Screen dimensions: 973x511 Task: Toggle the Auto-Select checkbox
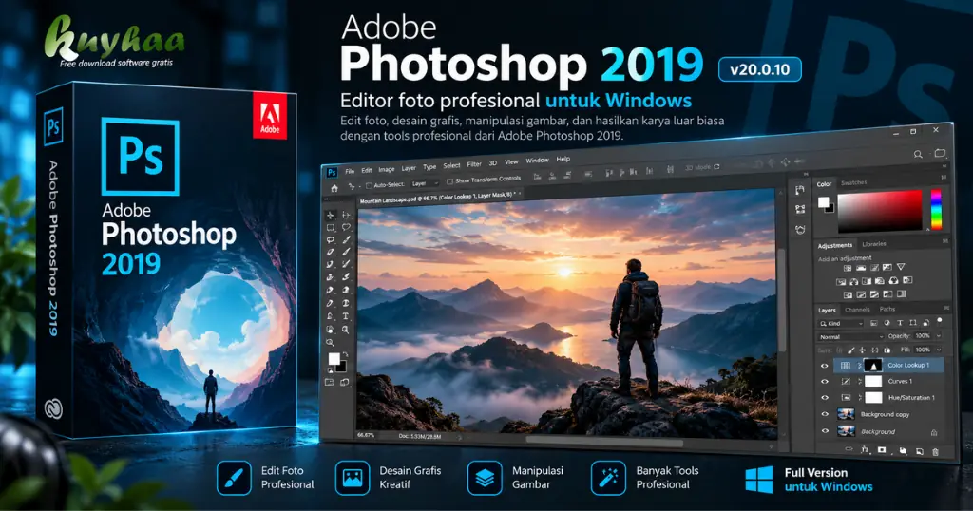369,185
